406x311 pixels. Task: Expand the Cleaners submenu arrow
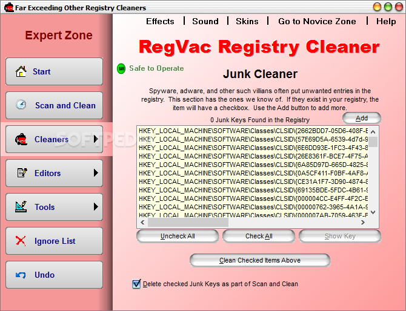tap(96, 139)
